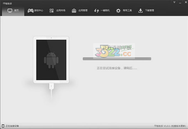This screenshot has height=129, width=188.
Task: Click the 检查版本更新 link
Action: point(179,126)
